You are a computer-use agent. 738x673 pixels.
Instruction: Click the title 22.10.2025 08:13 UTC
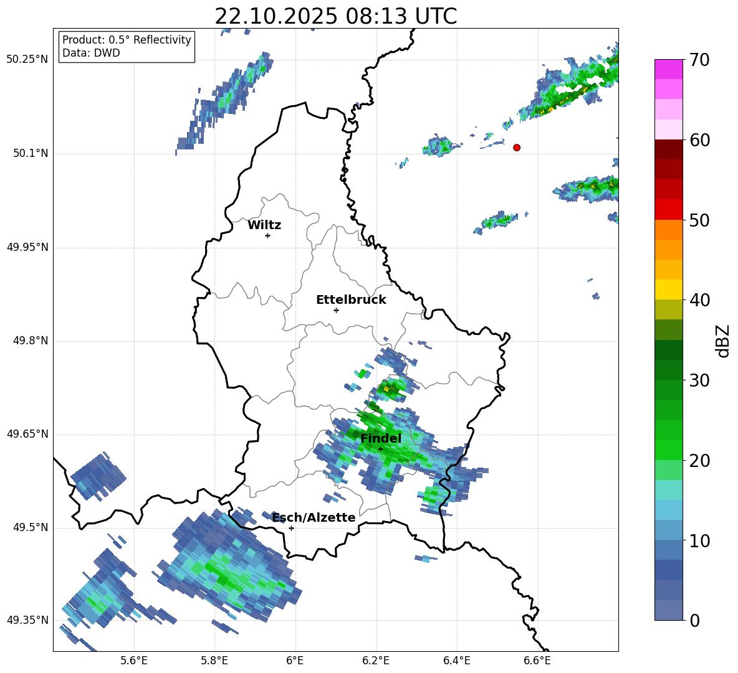tap(336, 16)
